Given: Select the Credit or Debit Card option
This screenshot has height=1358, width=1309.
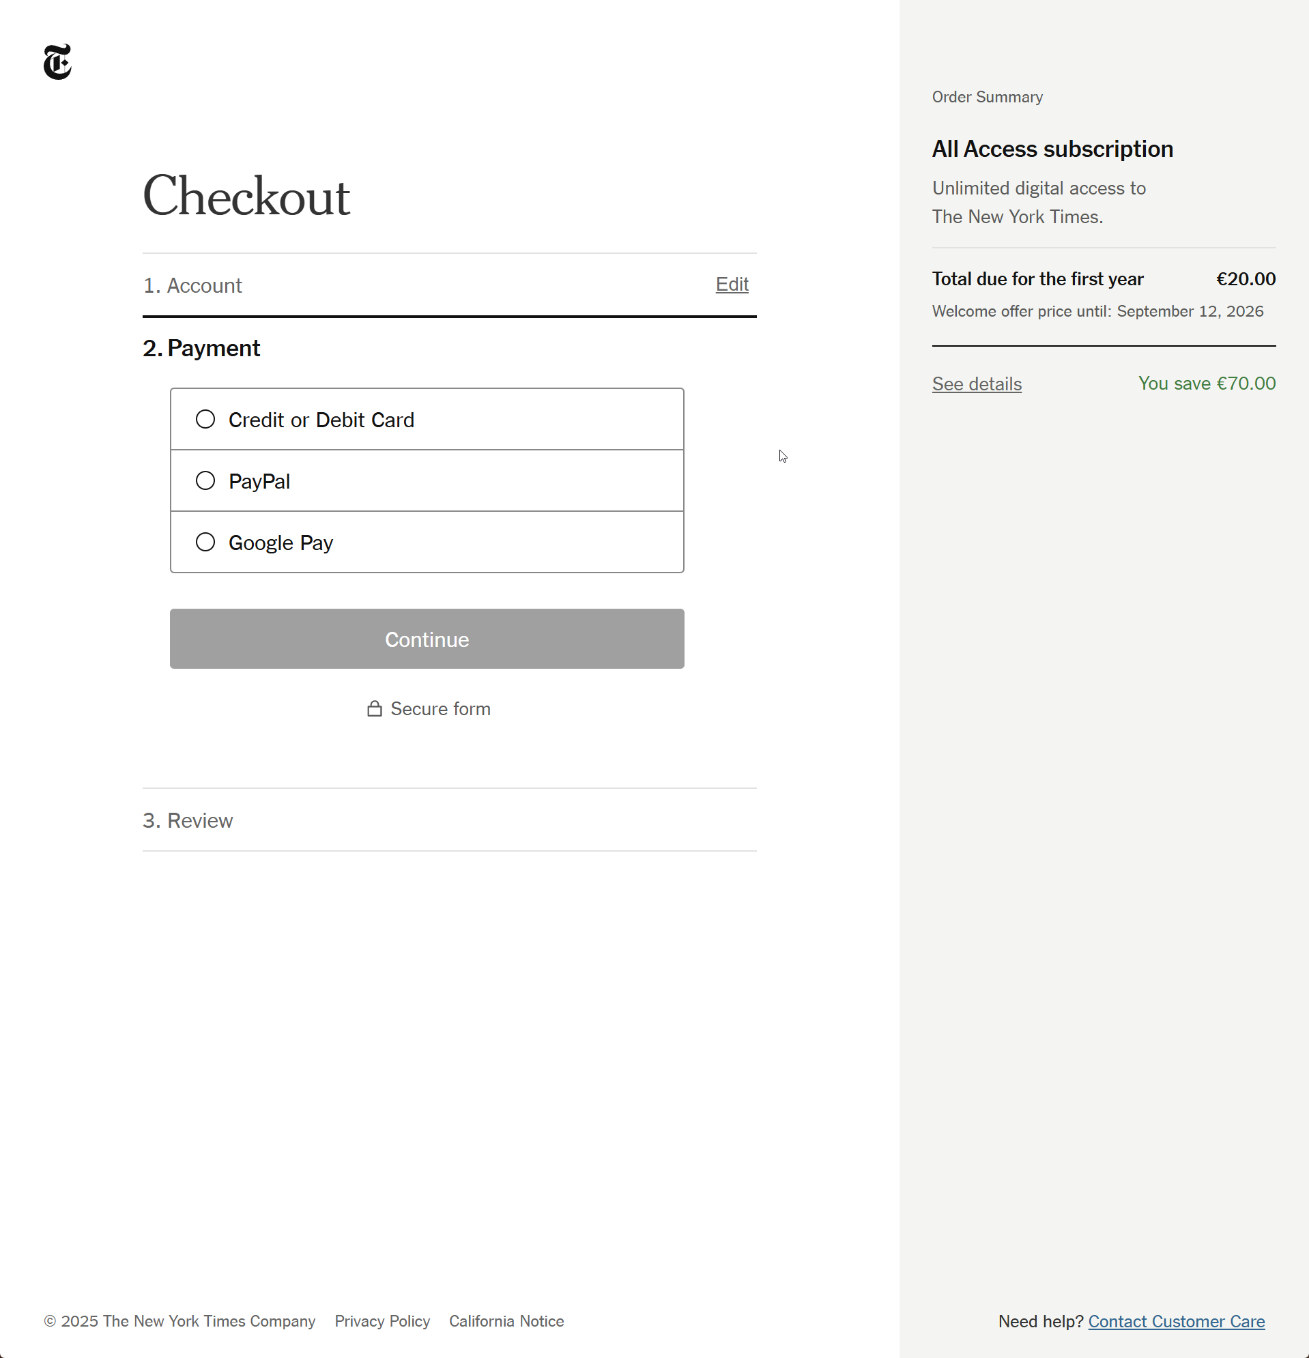Looking at the screenshot, I should coord(205,419).
